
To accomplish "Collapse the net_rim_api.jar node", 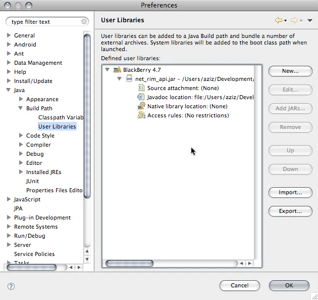I will click(x=120, y=79).
